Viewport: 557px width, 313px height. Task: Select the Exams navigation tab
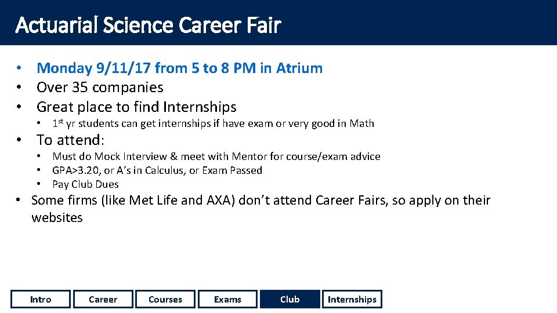coord(227,299)
